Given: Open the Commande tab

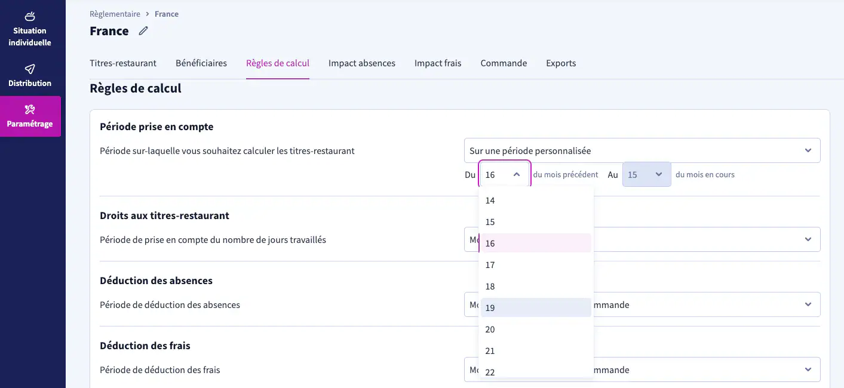Looking at the screenshot, I should pos(504,63).
